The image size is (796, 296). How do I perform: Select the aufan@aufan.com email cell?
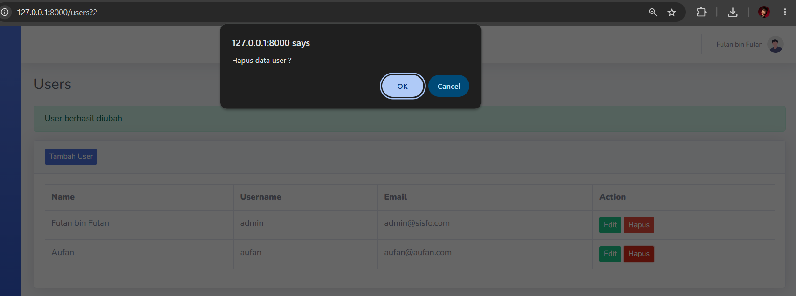(485, 254)
